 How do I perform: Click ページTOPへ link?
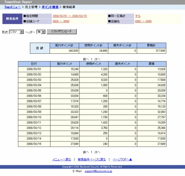[x=122, y=160]
